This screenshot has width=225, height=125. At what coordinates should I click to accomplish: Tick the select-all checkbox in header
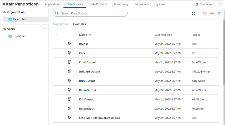coord(58,35)
